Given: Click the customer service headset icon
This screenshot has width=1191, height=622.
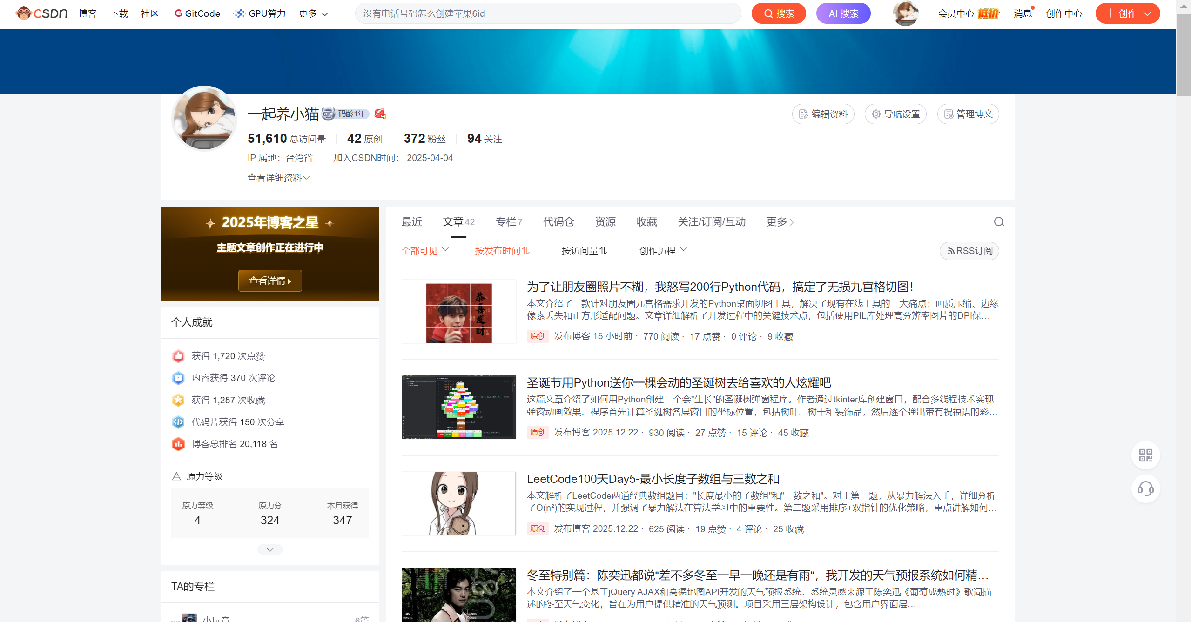Looking at the screenshot, I should pos(1145,489).
